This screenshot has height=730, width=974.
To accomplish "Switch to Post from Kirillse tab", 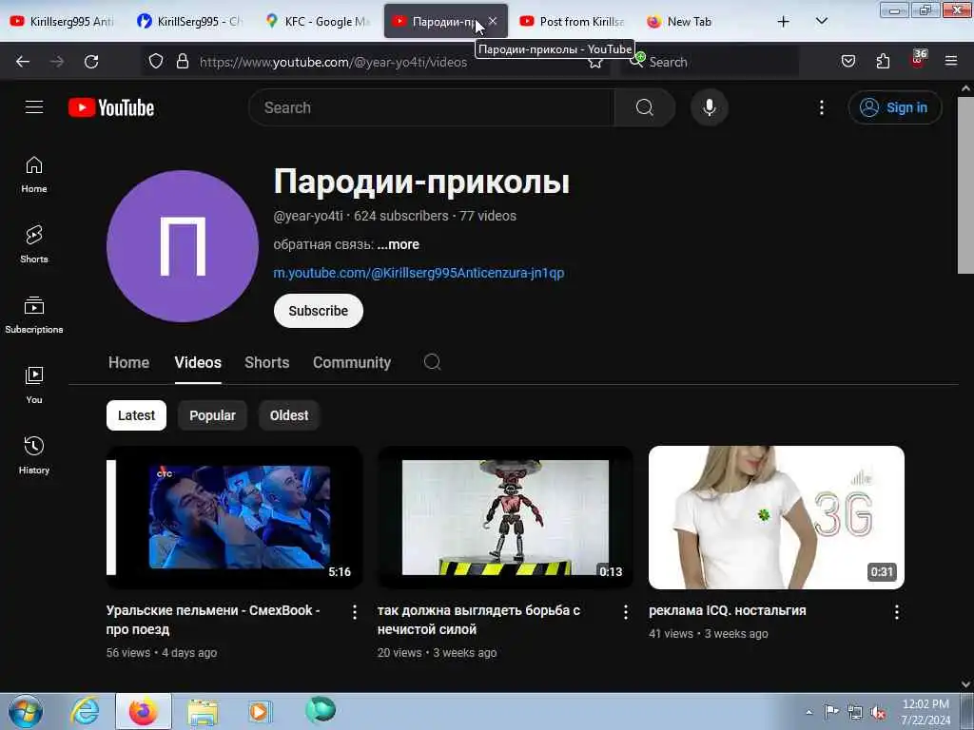I will pyautogui.click(x=572, y=22).
